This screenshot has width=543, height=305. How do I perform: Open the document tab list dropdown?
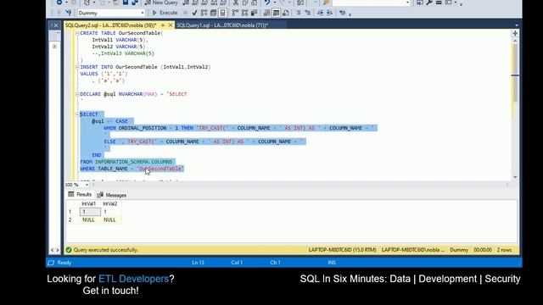517,25
